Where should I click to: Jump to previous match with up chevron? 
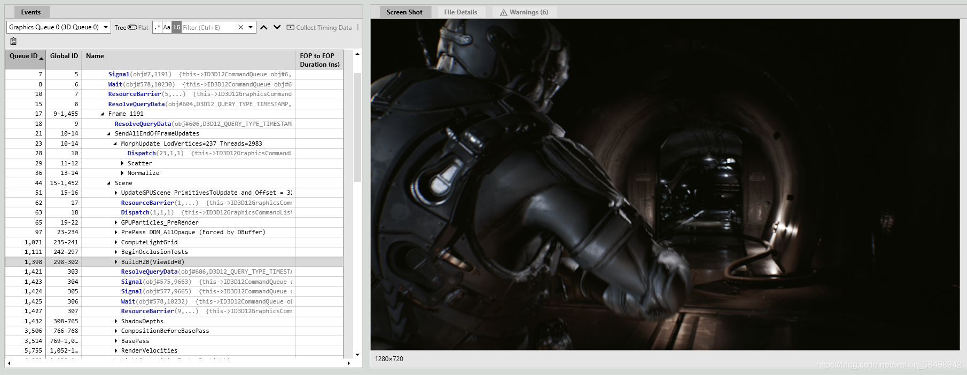click(x=264, y=27)
